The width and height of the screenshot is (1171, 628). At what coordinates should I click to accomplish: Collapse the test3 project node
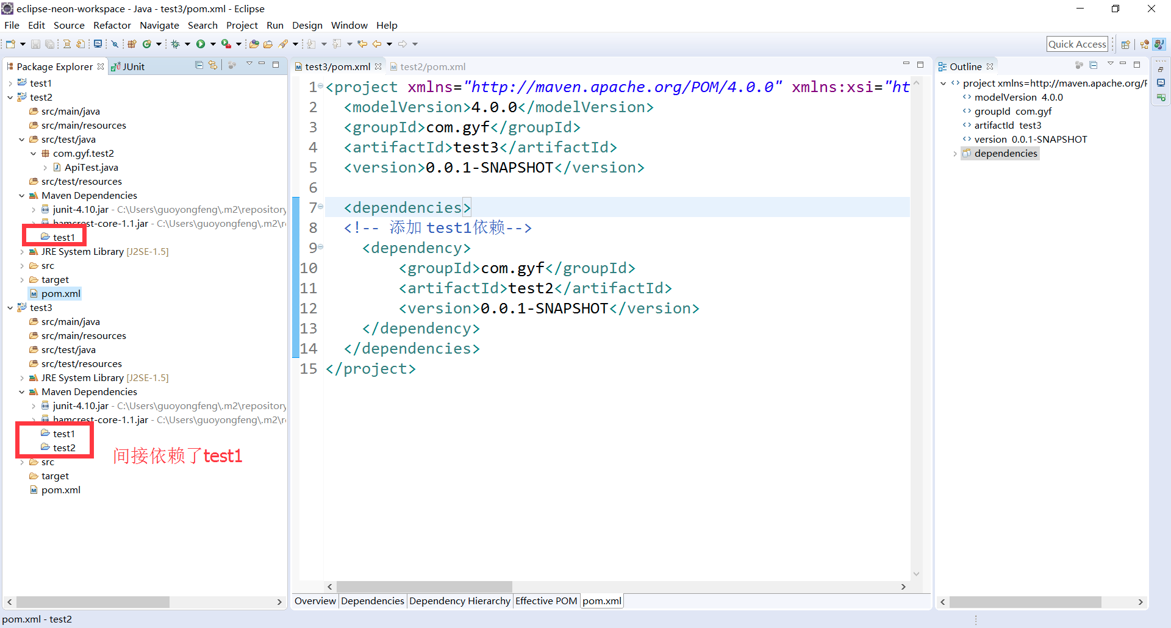10,308
